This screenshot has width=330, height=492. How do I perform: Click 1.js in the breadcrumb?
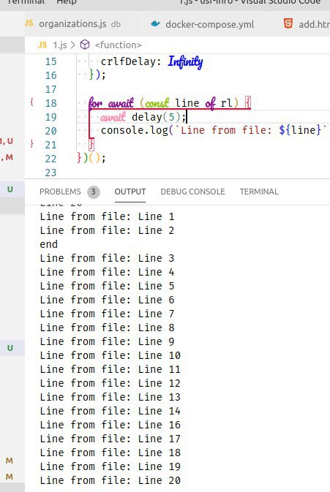tap(60, 45)
